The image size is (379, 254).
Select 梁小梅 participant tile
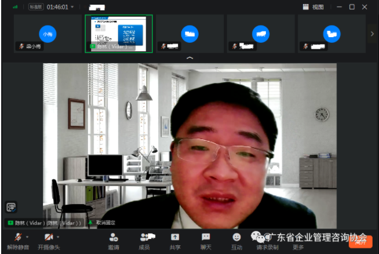pyautogui.click(x=48, y=34)
